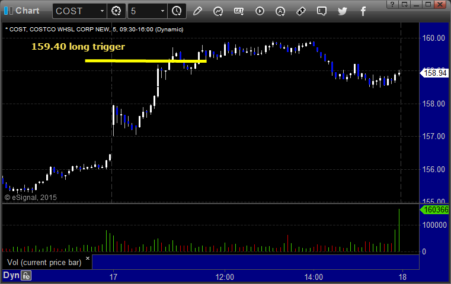Share the chart to Facebook
The width and height of the screenshot is (451, 284).
[x=363, y=11]
